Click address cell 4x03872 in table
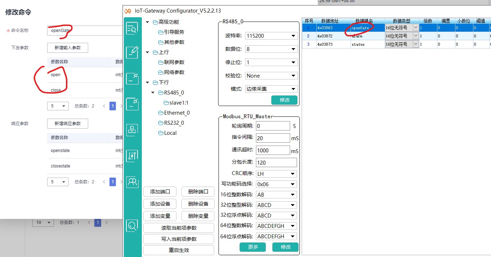Image resolution: width=491 pixels, height=257 pixels. [333, 36]
